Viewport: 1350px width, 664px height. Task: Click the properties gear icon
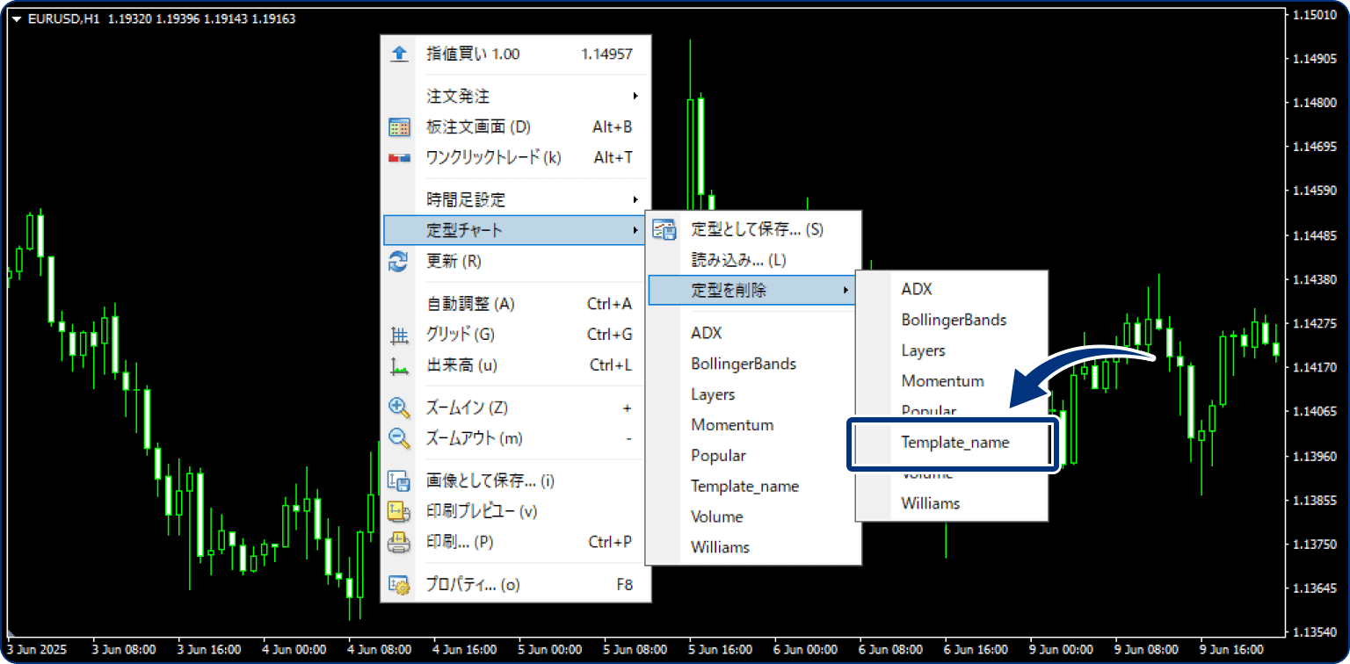(399, 585)
